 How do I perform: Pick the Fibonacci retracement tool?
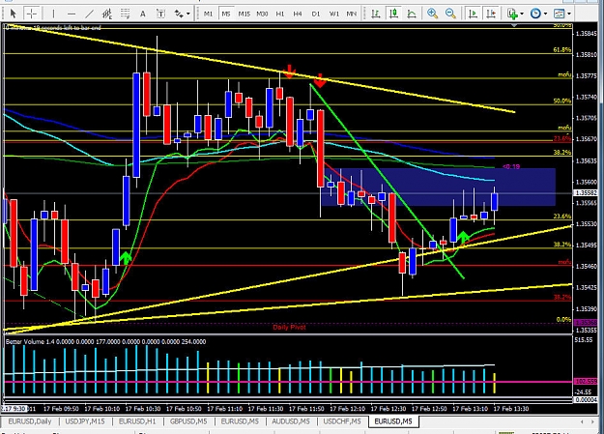click(x=125, y=14)
